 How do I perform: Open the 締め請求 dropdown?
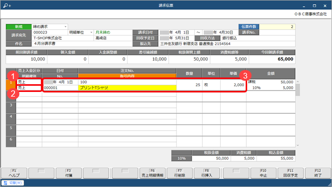(x=66, y=27)
